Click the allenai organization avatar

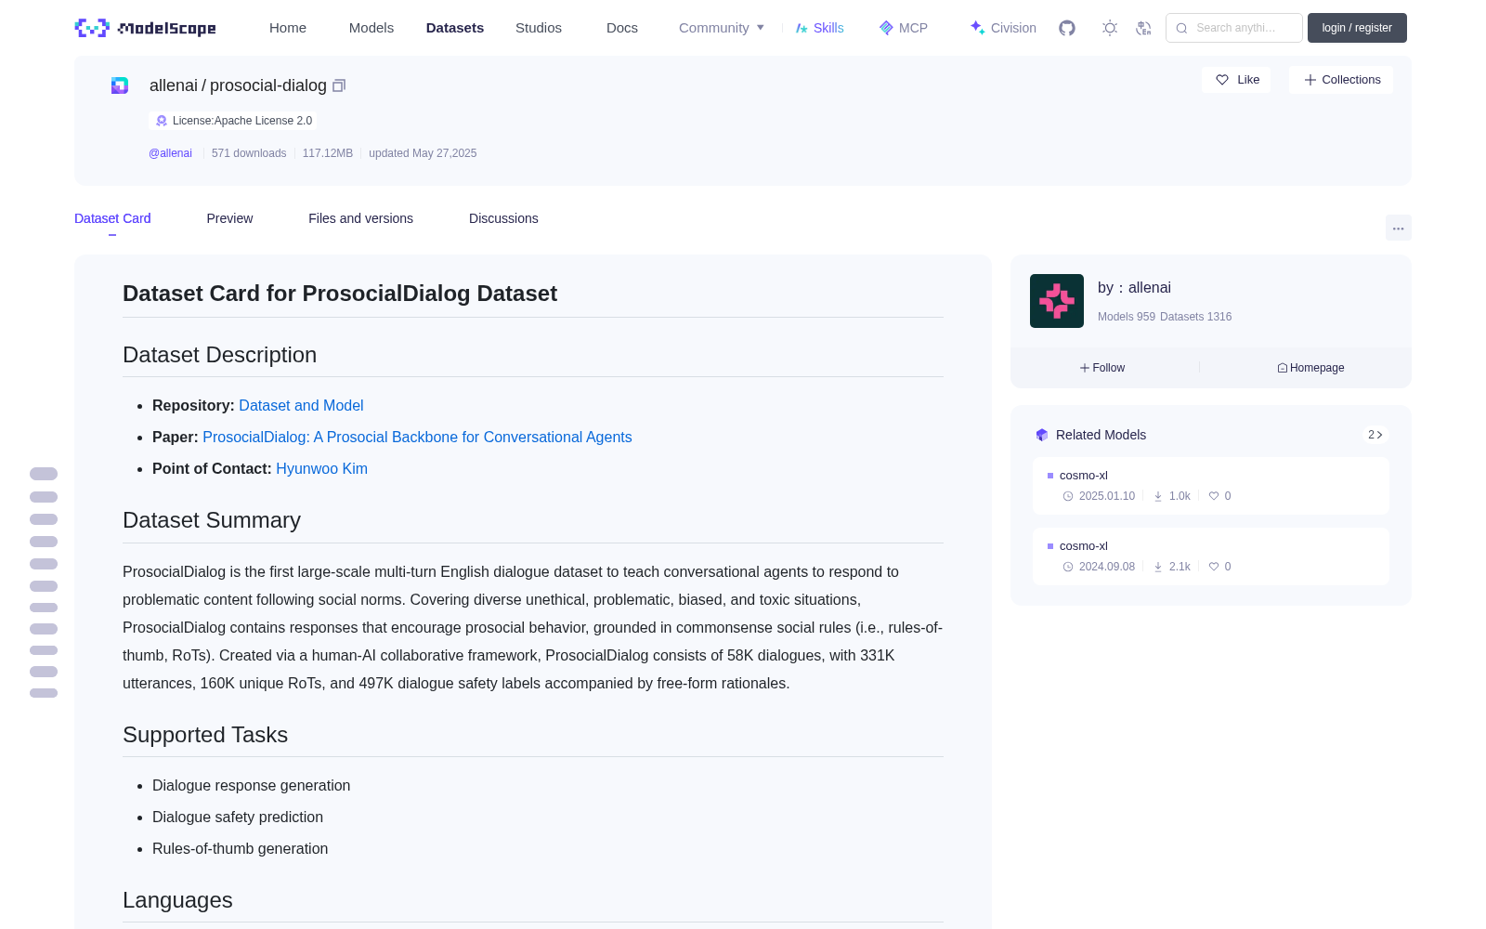point(1057,301)
